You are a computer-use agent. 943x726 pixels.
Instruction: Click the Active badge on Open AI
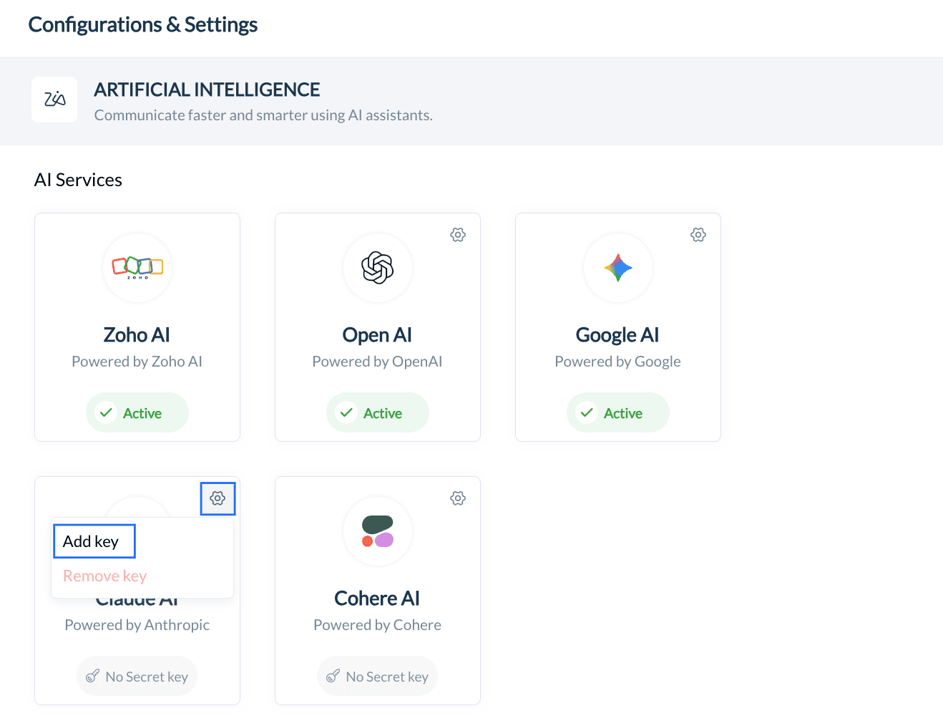pyautogui.click(x=378, y=412)
